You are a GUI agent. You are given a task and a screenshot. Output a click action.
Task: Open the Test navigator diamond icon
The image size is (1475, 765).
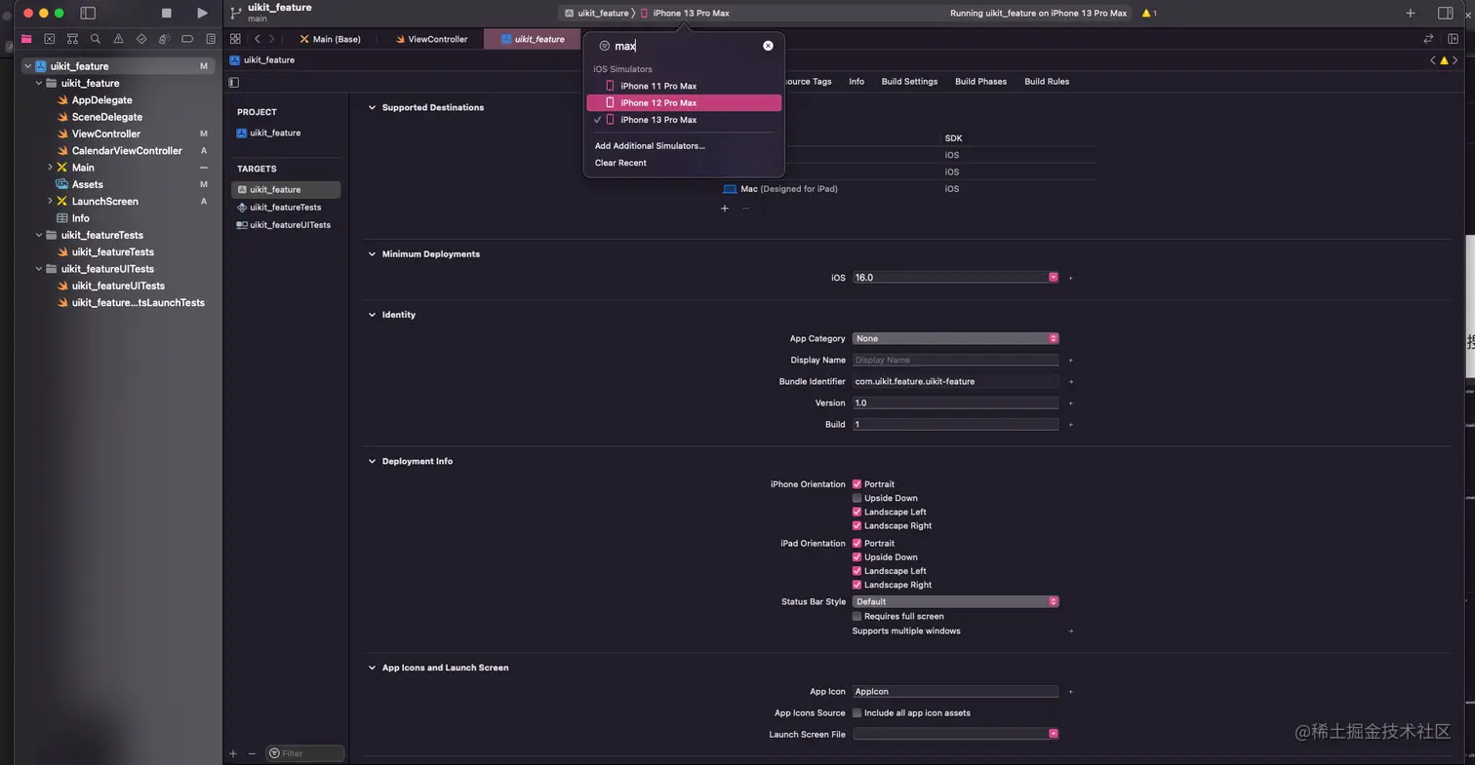pos(141,39)
